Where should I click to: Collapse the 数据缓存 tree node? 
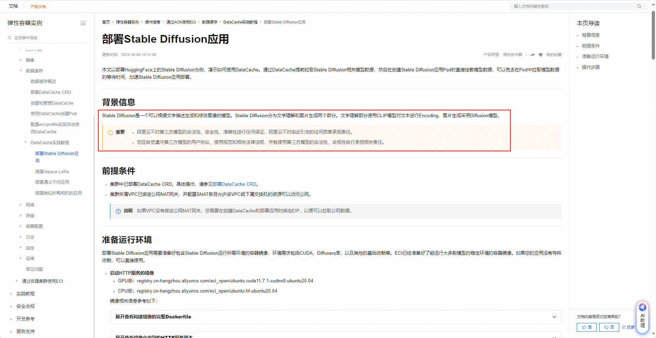[x=21, y=71]
